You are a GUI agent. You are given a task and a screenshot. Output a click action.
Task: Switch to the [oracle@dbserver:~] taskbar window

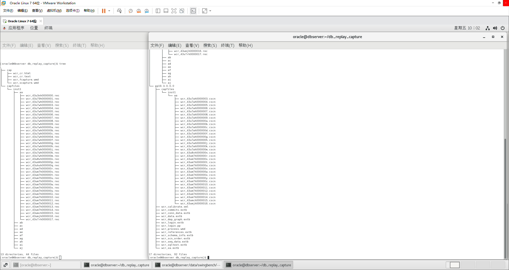46,265
